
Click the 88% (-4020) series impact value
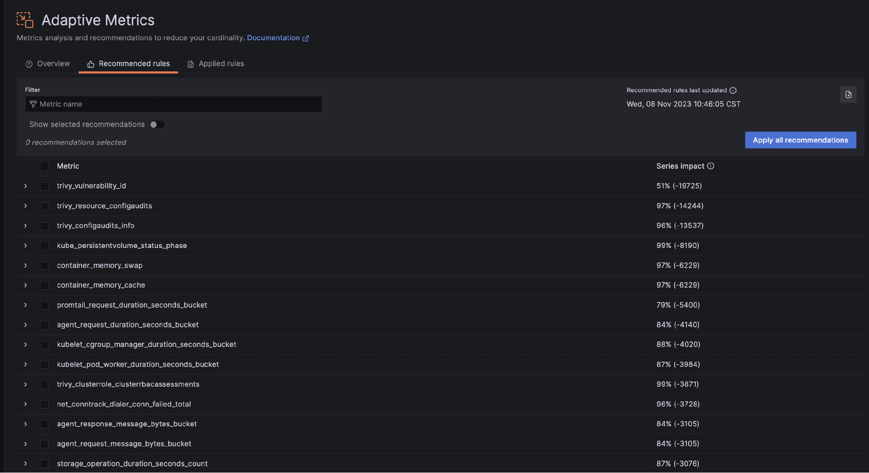pyautogui.click(x=678, y=344)
